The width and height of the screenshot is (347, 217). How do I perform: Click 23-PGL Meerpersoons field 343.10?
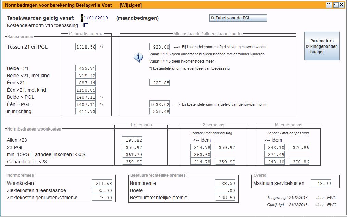pos(274,147)
